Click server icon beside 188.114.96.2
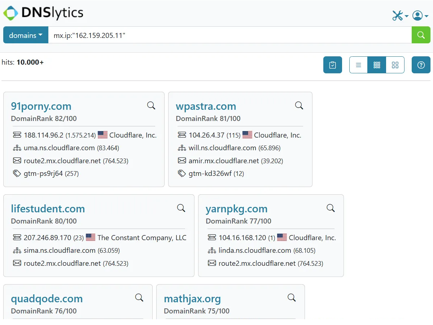This screenshot has width=433, height=325. [x=17, y=135]
